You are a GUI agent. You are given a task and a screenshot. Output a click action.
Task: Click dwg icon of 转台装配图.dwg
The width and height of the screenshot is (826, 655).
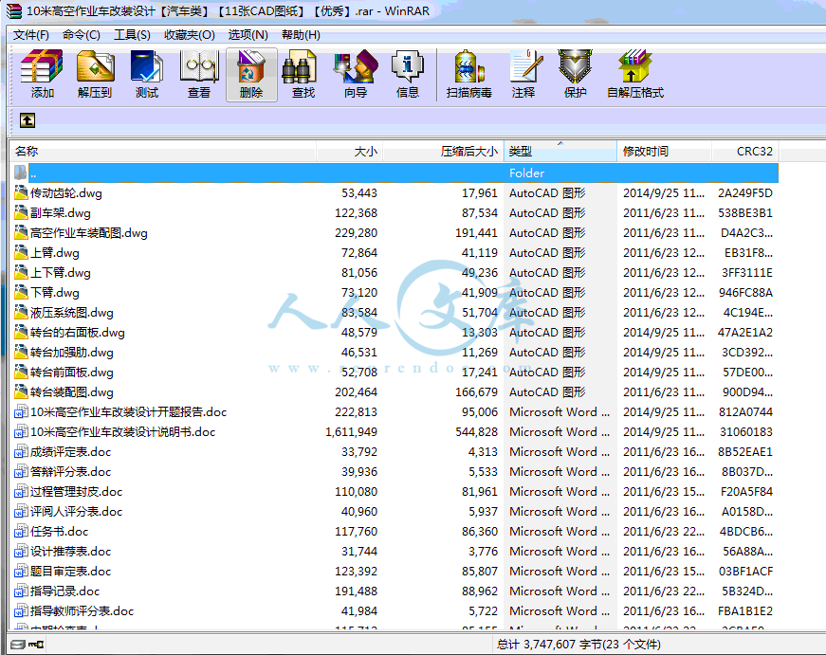tap(21, 391)
